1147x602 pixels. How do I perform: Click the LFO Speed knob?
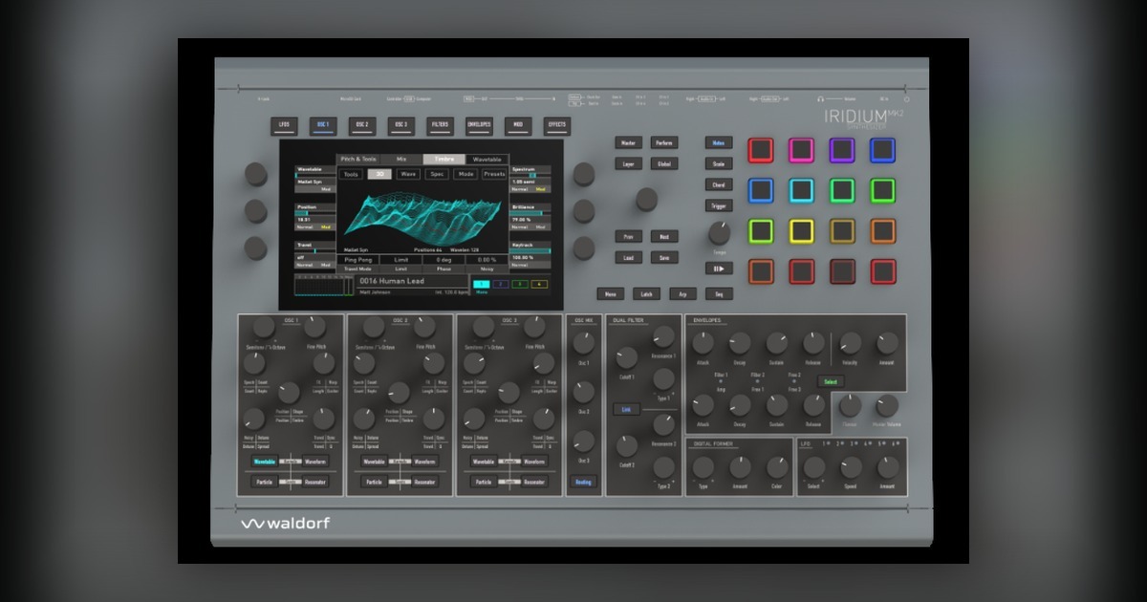click(851, 467)
